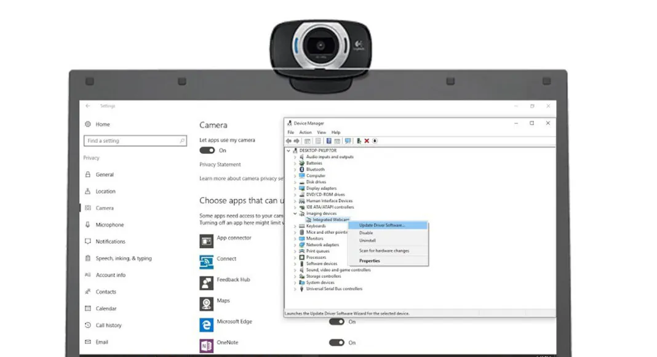The image size is (657, 357).
Task: Select 'Update Driver Software...' from context menu
Action: point(382,225)
